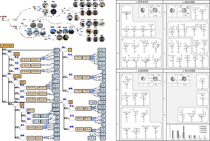Click the orange 马头墙 category node
Image resolution: width=210 pixels, height=141 pixels.
pyautogui.click(x=17, y=76)
